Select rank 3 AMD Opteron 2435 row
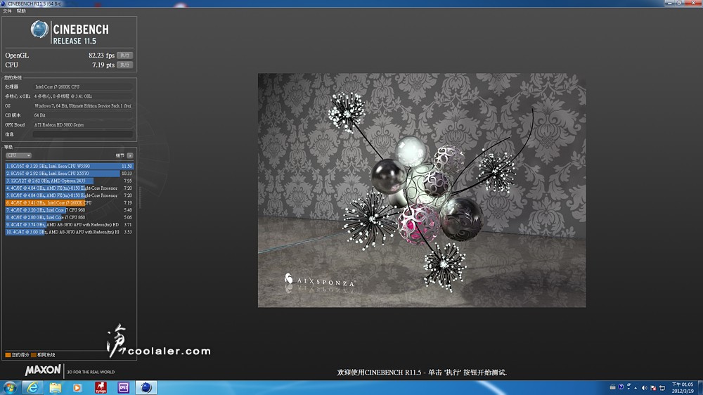Screen dimensions: 703x395 (x=69, y=181)
